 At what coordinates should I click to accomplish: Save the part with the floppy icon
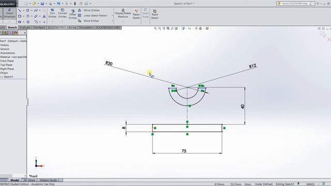tap(42, 4)
